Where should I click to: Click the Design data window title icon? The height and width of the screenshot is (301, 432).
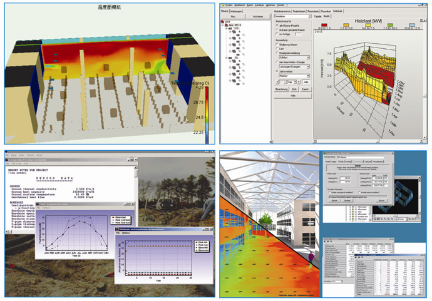[x=7, y=160]
